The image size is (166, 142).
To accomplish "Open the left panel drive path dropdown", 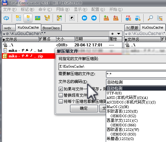I will [4, 34].
